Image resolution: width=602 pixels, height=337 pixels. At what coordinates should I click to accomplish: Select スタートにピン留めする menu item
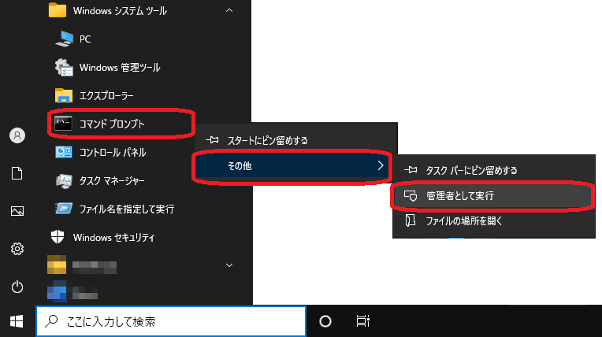267,140
